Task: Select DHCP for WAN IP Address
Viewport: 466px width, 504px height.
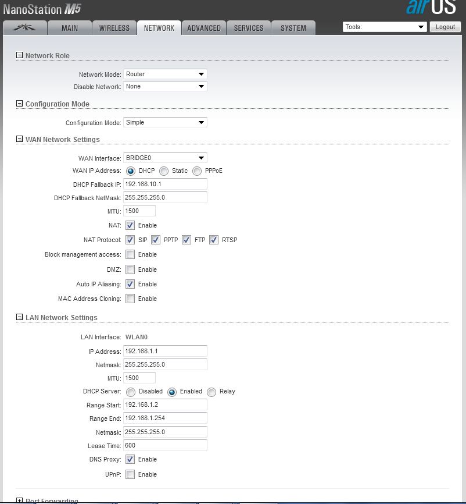Action: [131, 171]
